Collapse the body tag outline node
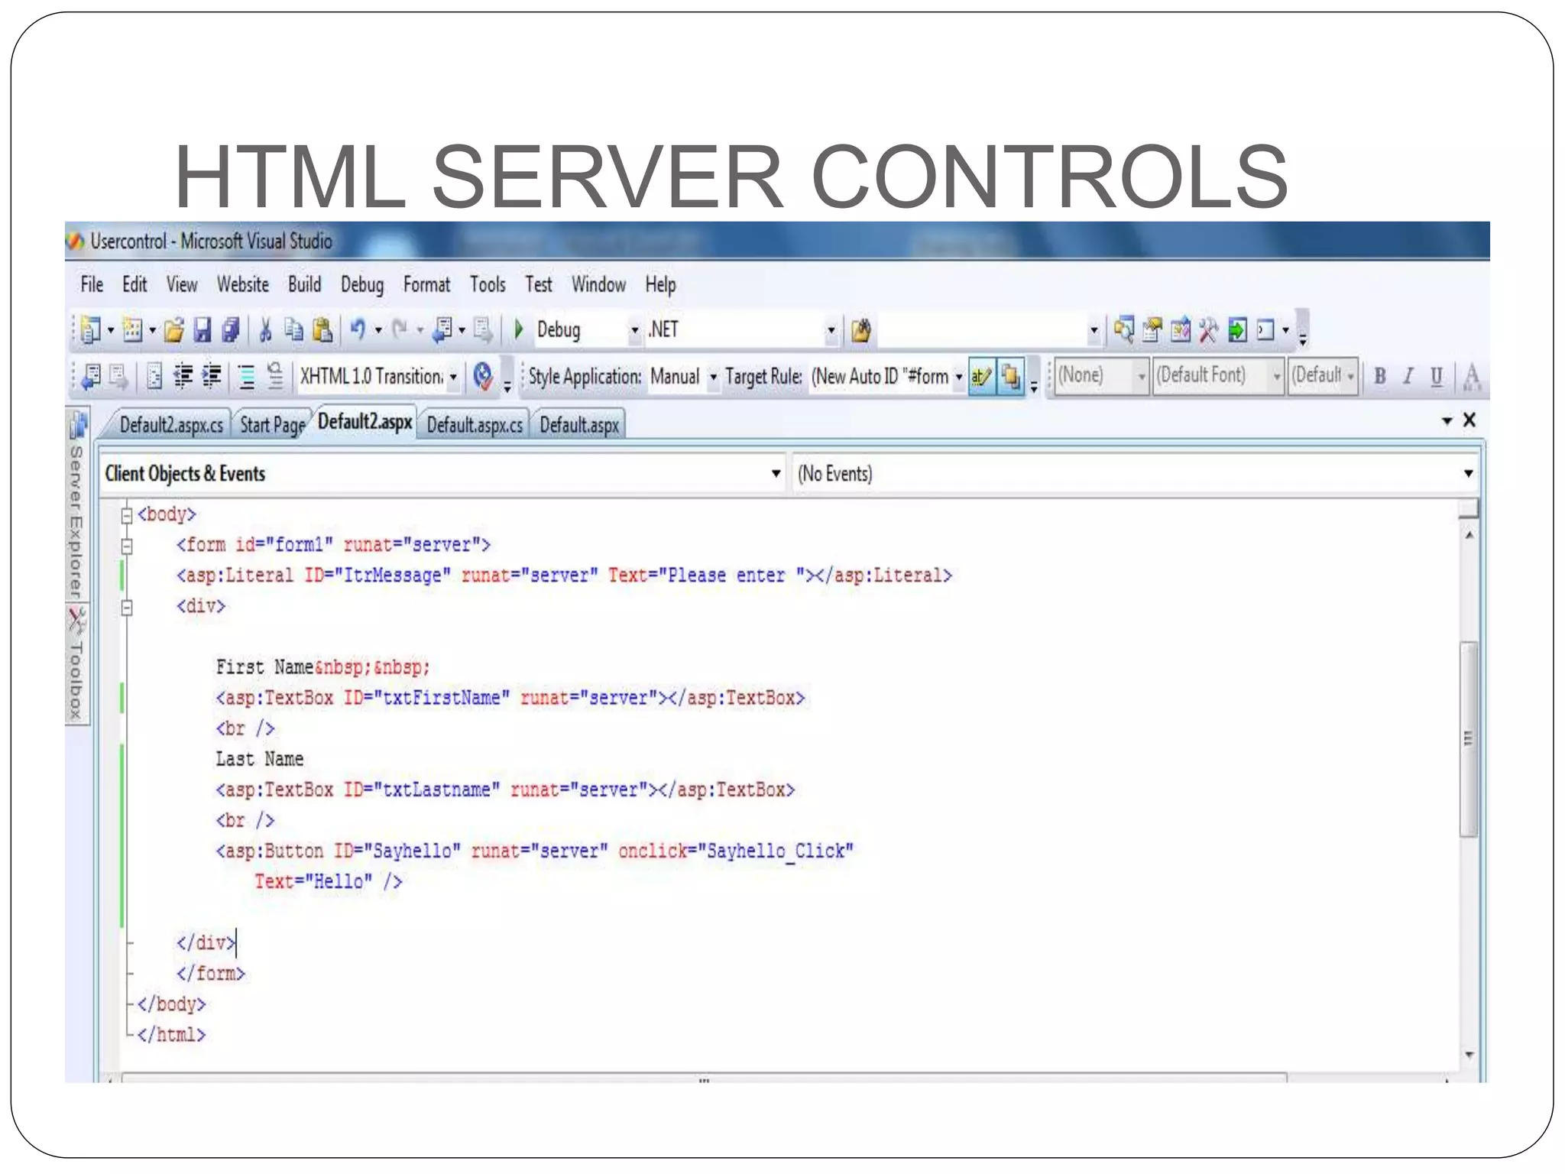1565x1174 pixels. tap(127, 516)
